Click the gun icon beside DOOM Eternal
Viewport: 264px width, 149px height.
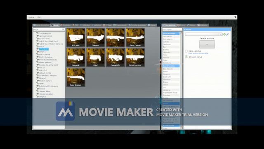click(x=38, y=54)
